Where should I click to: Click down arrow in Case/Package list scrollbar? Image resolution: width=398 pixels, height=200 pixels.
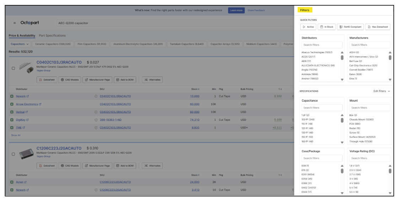342,193
